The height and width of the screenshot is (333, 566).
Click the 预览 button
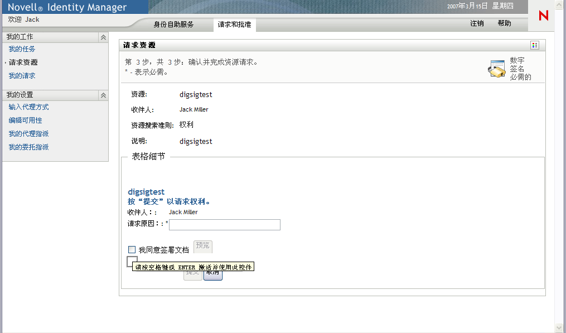(202, 246)
